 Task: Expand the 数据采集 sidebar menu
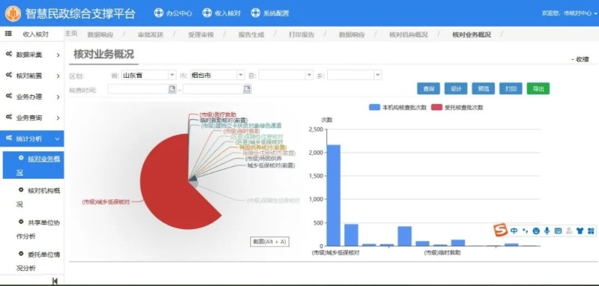(x=32, y=55)
